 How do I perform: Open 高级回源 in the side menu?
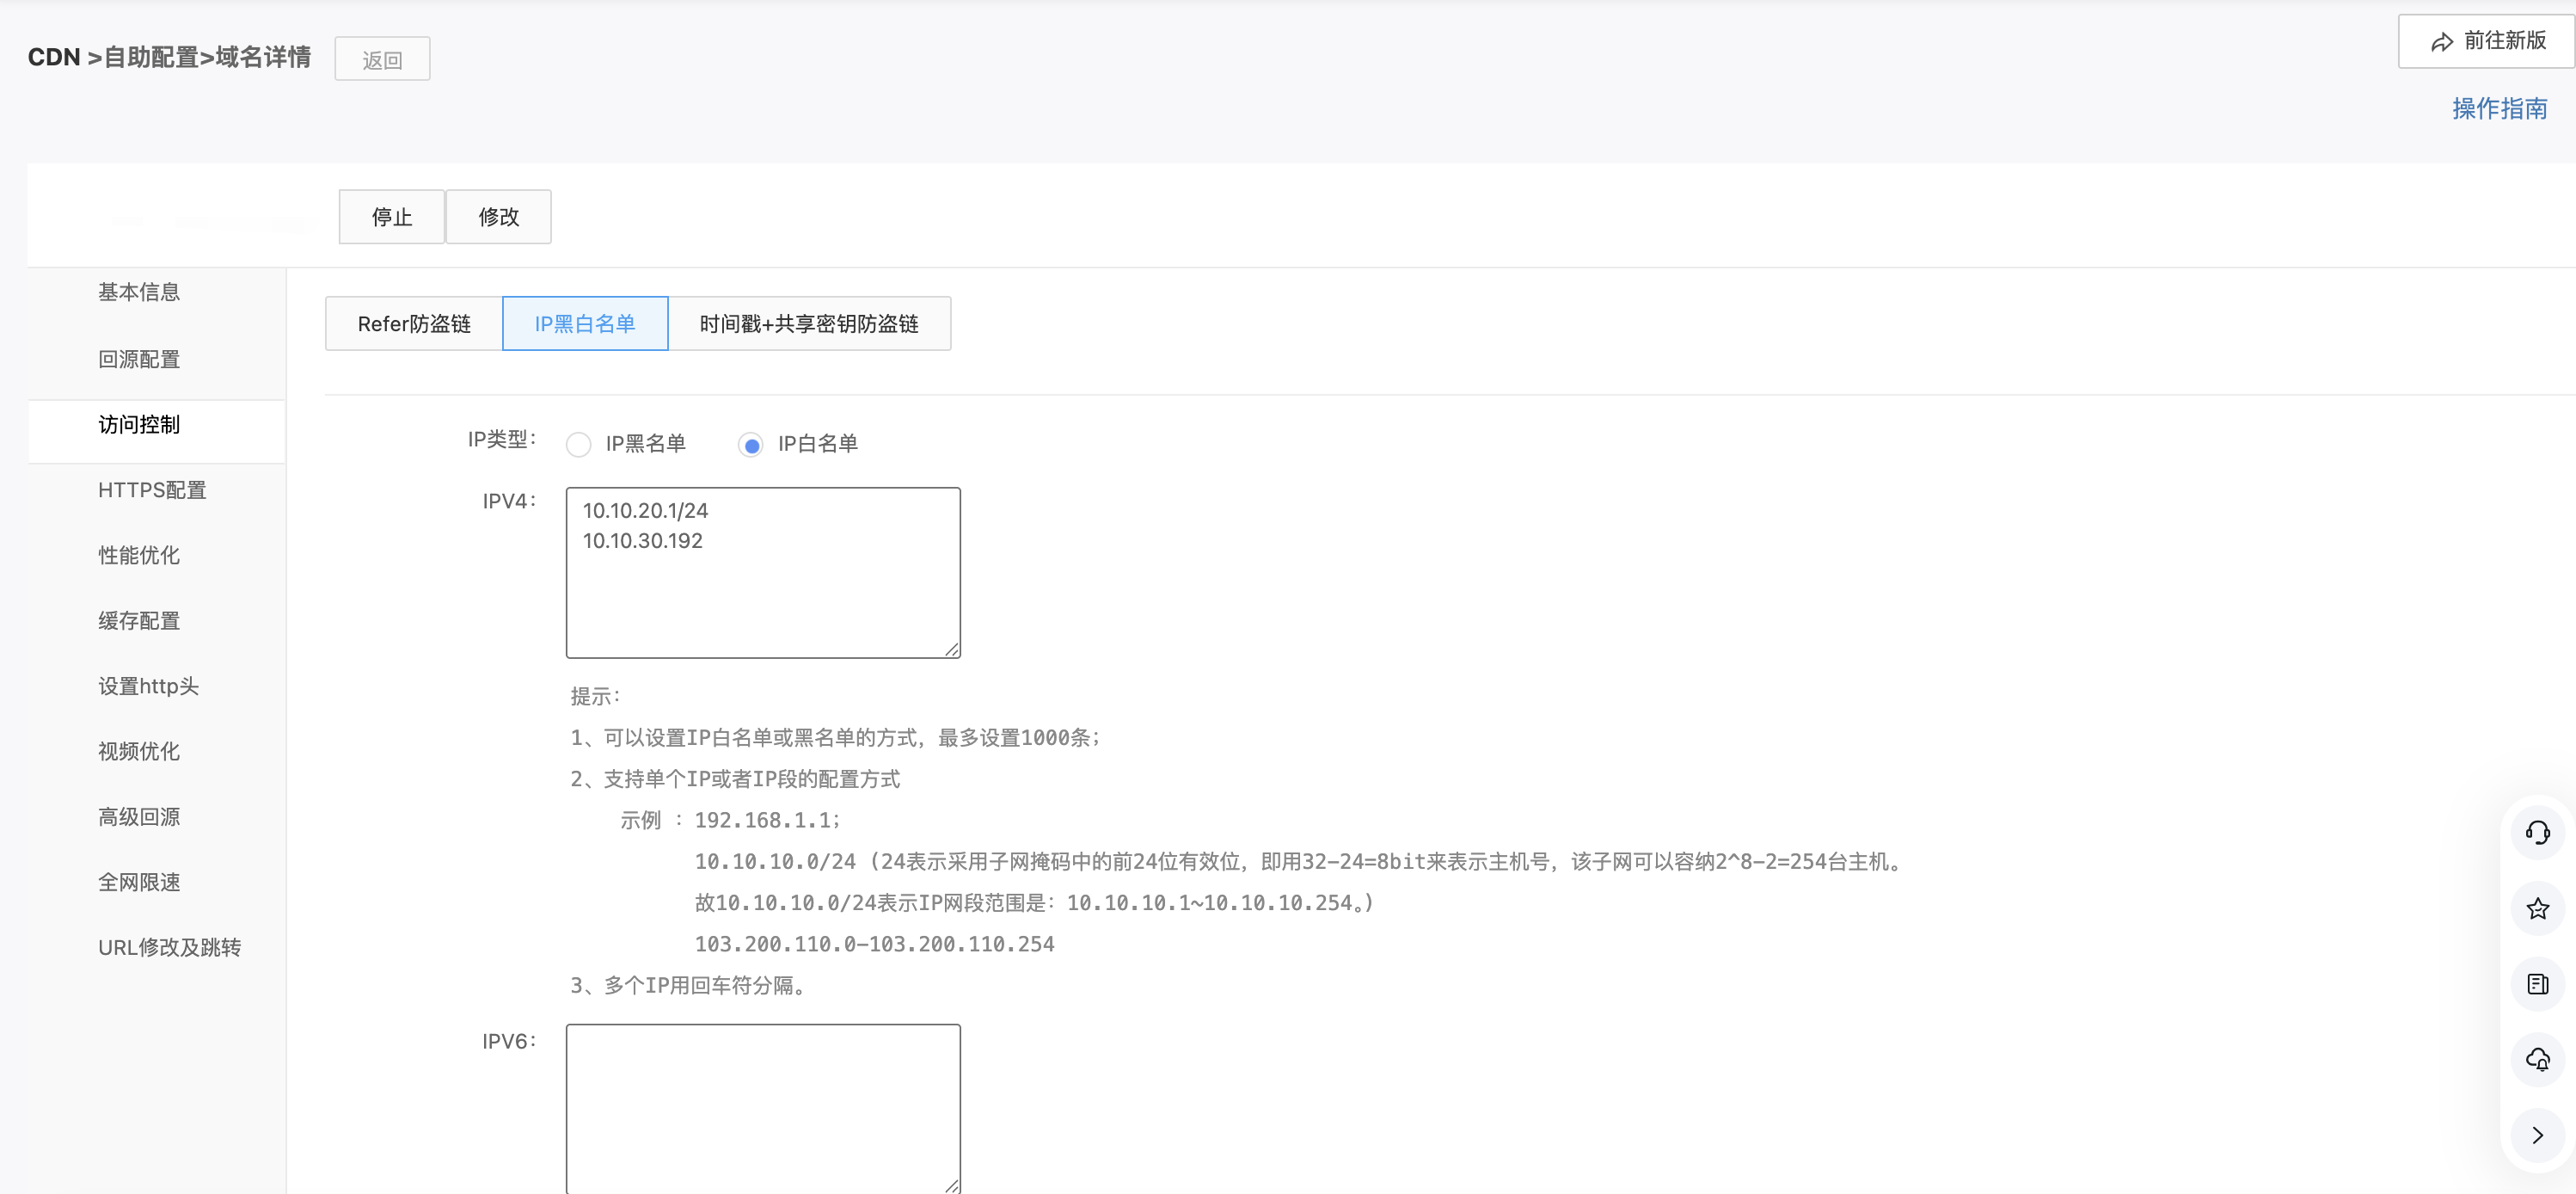tap(139, 816)
